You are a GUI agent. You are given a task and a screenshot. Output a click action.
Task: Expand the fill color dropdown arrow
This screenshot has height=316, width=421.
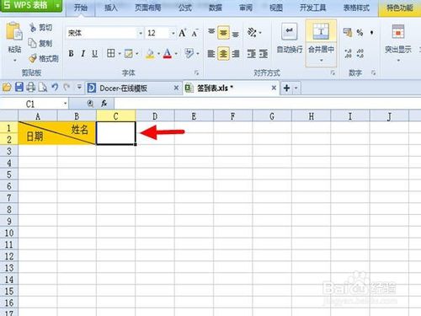158,53
